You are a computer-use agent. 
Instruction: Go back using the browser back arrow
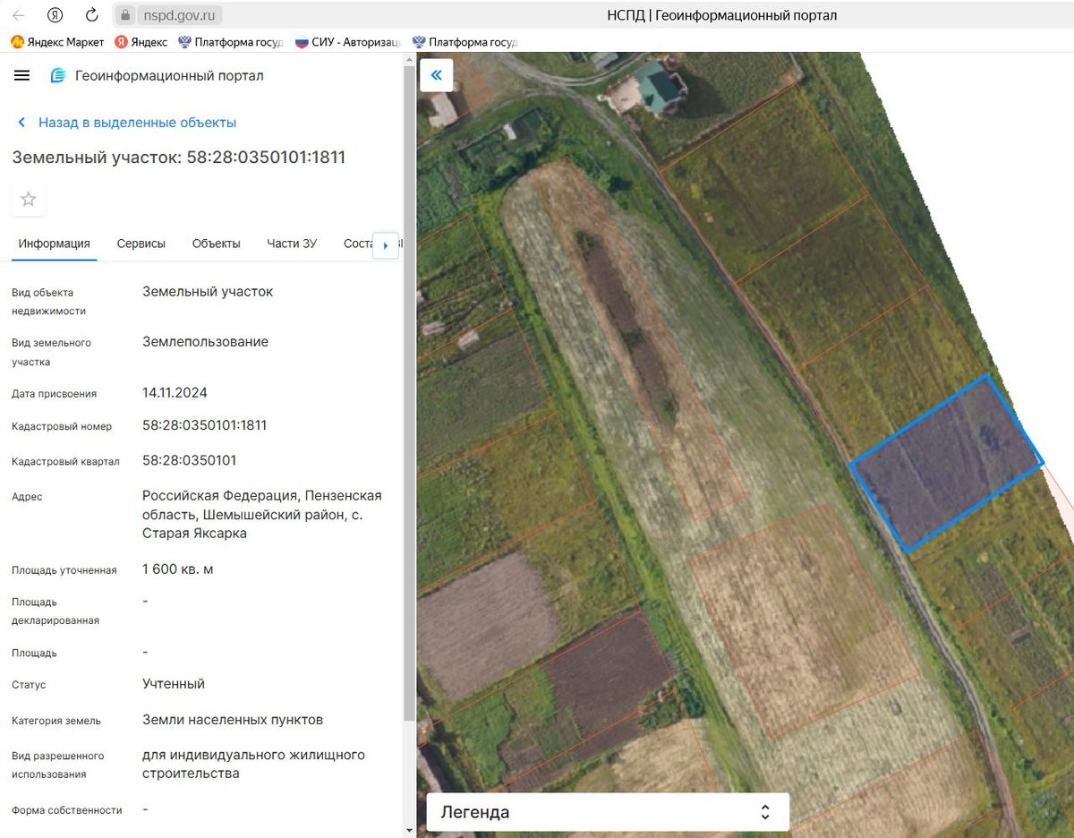18,15
